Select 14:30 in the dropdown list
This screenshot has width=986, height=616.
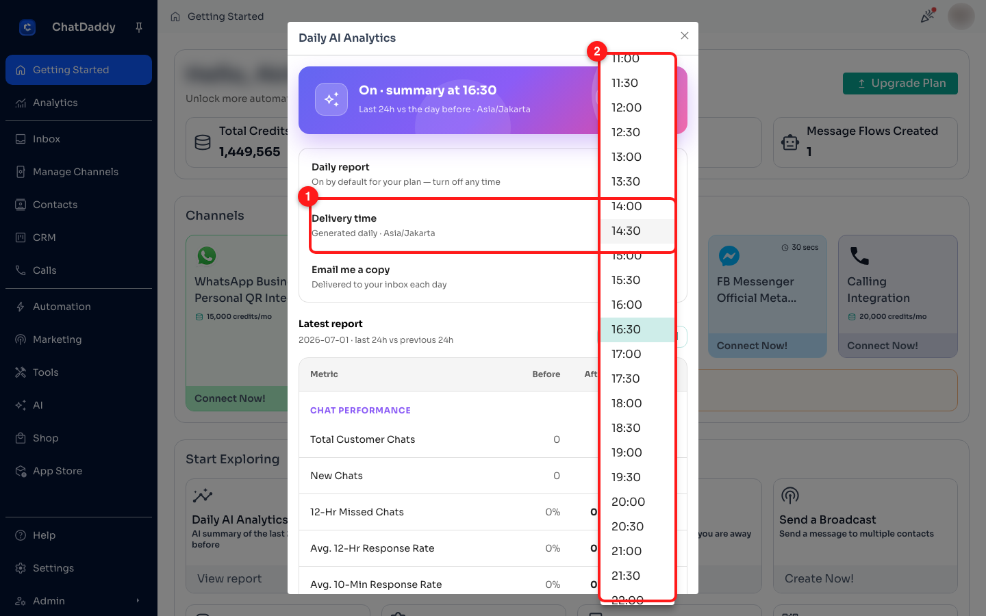[637, 231]
